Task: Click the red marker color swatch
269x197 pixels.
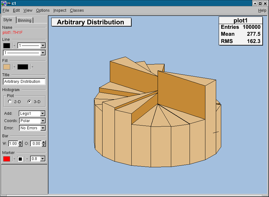Action: tap(7, 159)
